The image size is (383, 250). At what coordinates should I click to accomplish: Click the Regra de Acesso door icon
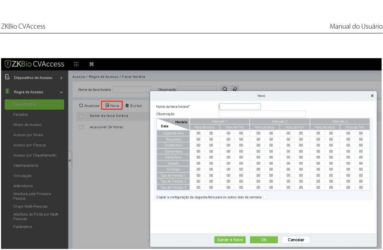(7, 91)
